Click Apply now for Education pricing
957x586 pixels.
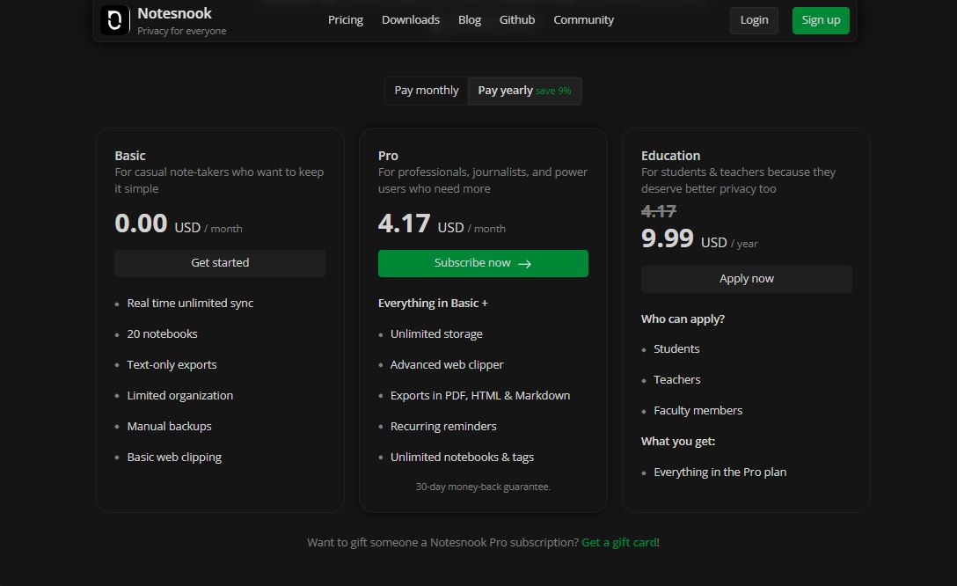pyautogui.click(x=746, y=278)
